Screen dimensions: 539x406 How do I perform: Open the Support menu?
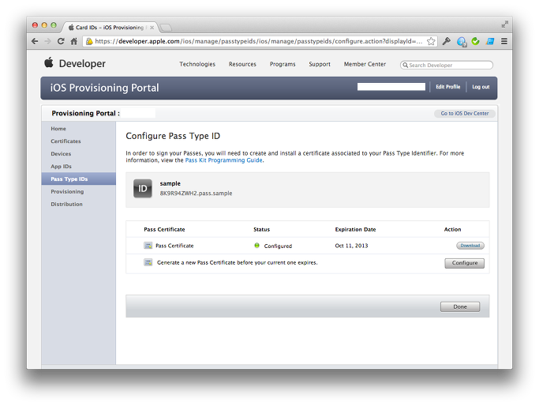click(320, 64)
